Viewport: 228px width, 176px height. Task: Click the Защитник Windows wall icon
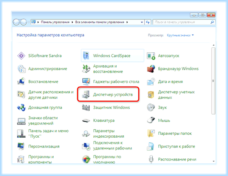86,107
